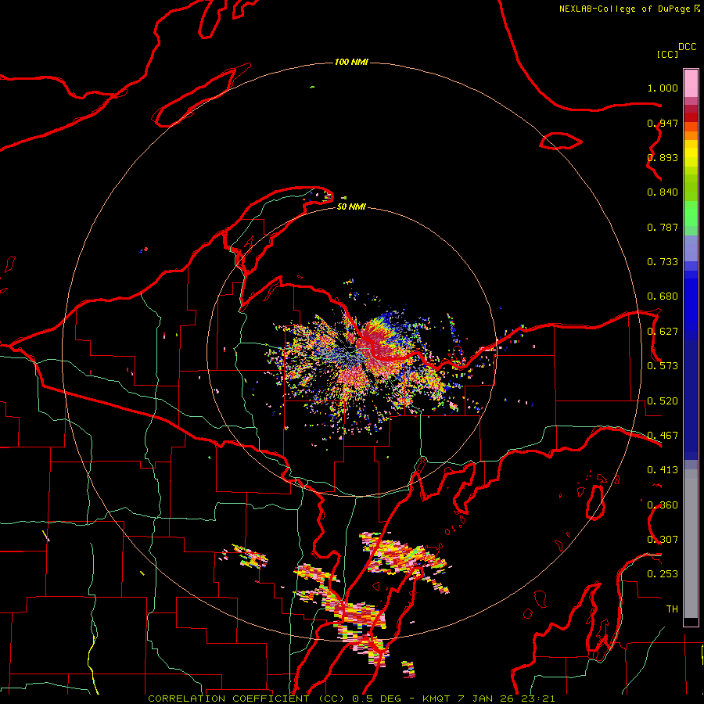The height and width of the screenshot is (704, 704).
Task: Click the pink band of the color bar
Action: [691, 83]
